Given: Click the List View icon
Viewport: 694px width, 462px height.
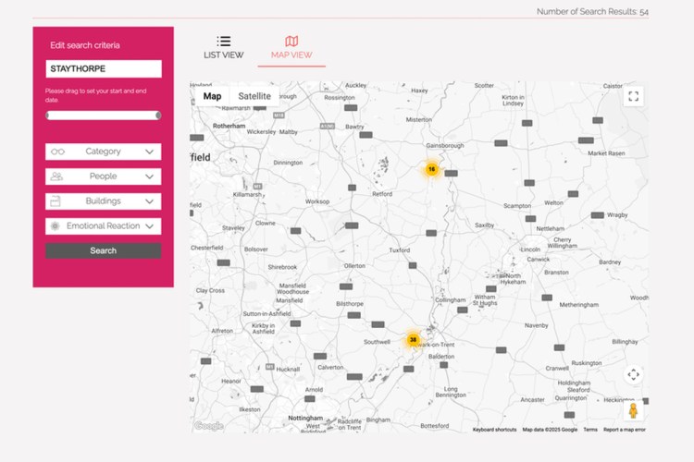Looking at the screenshot, I should tap(224, 41).
